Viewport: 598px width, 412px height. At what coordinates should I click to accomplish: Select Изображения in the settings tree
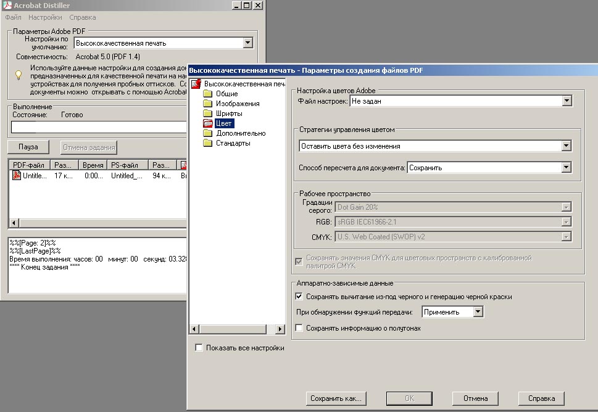click(x=238, y=104)
